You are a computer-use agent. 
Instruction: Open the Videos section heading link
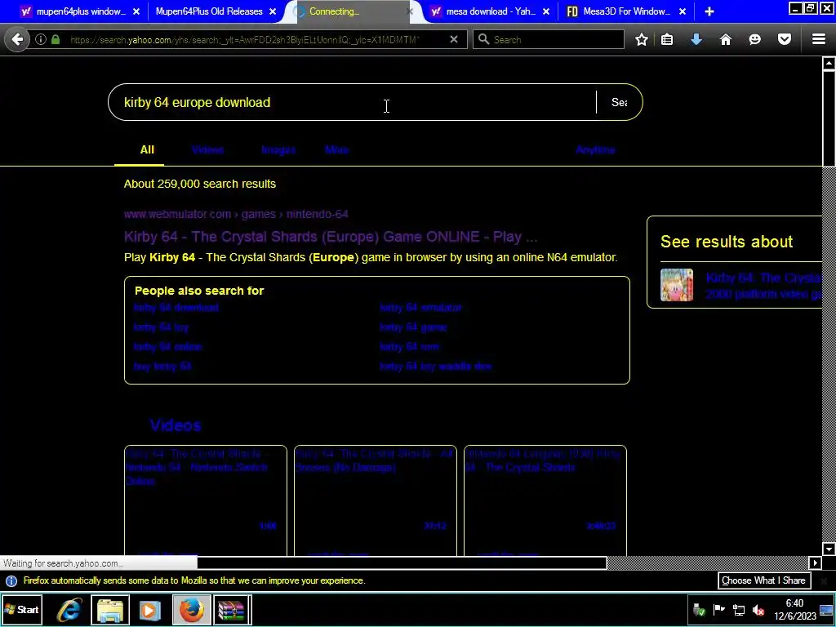tap(175, 425)
